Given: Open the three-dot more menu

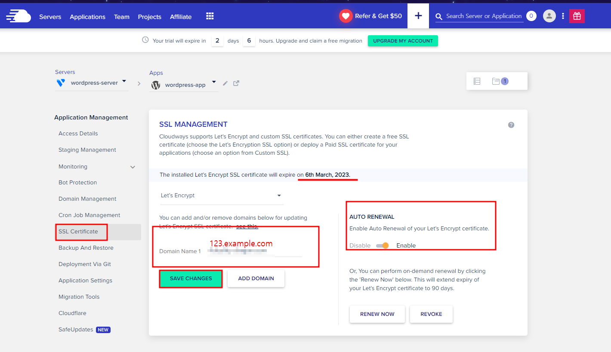Looking at the screenshot, I should (x=563, y=16).
